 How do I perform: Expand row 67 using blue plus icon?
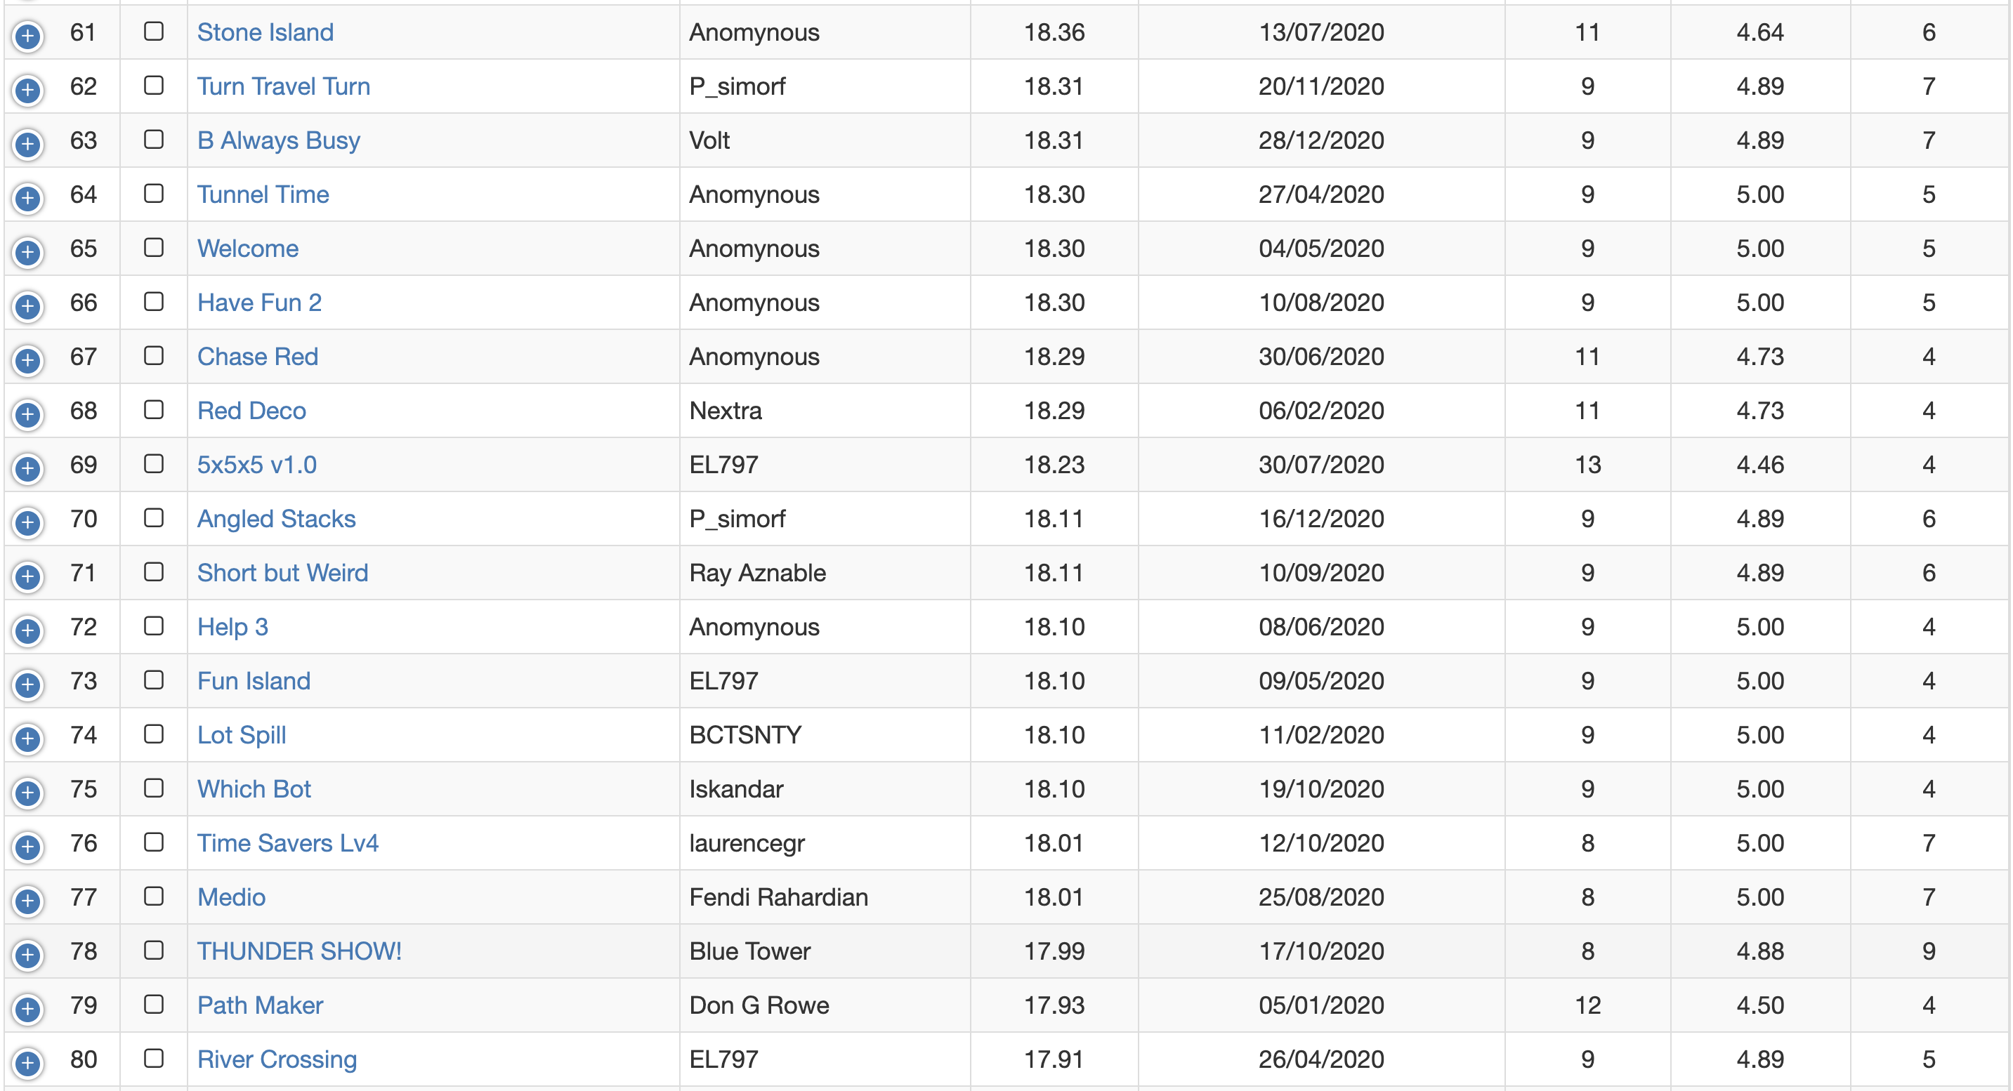click(27, 361)
